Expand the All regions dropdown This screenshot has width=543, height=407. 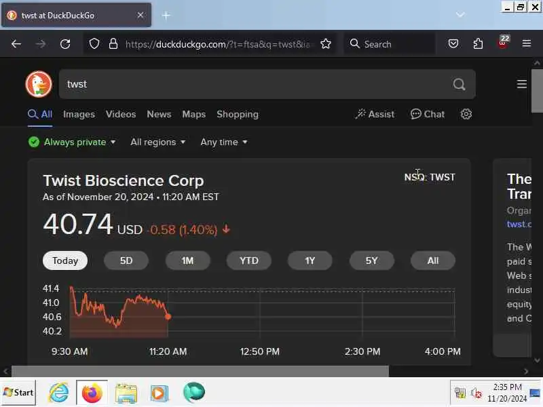158,142
